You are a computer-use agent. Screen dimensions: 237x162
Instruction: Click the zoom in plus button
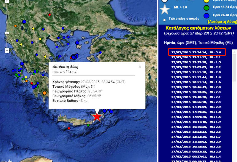(7, 1)
